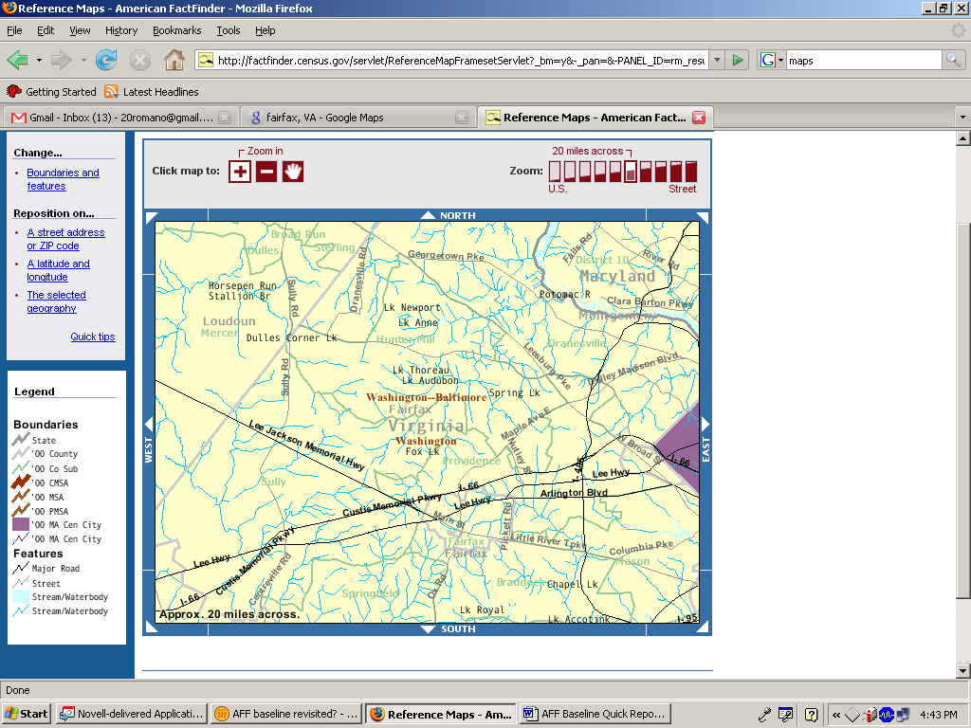The height and width of the screenshot is (728, 971).
Task: Select the highlighted 20 miles across zoom bar
Action: point(631,172)
